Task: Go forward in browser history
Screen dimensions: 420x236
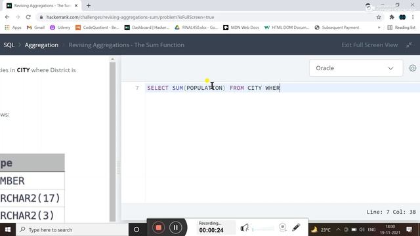Action: [18, 17]
